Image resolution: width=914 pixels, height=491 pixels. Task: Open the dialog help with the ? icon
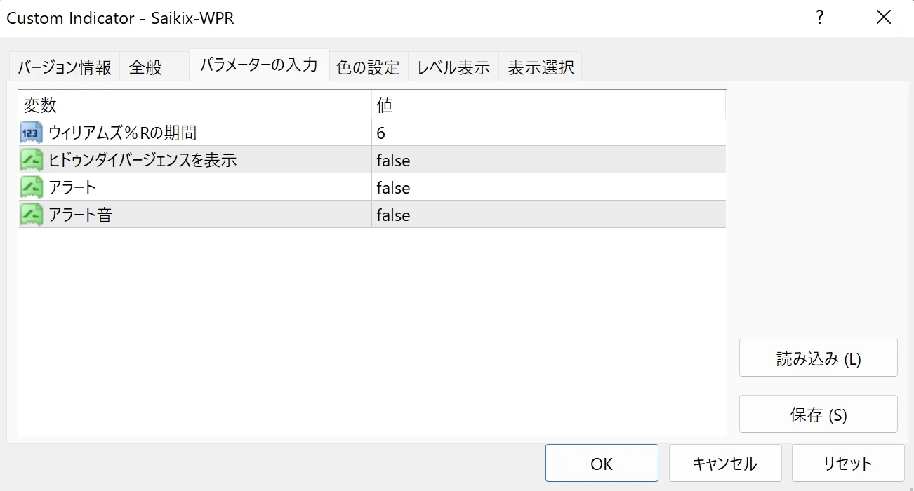tap(819, 18)
